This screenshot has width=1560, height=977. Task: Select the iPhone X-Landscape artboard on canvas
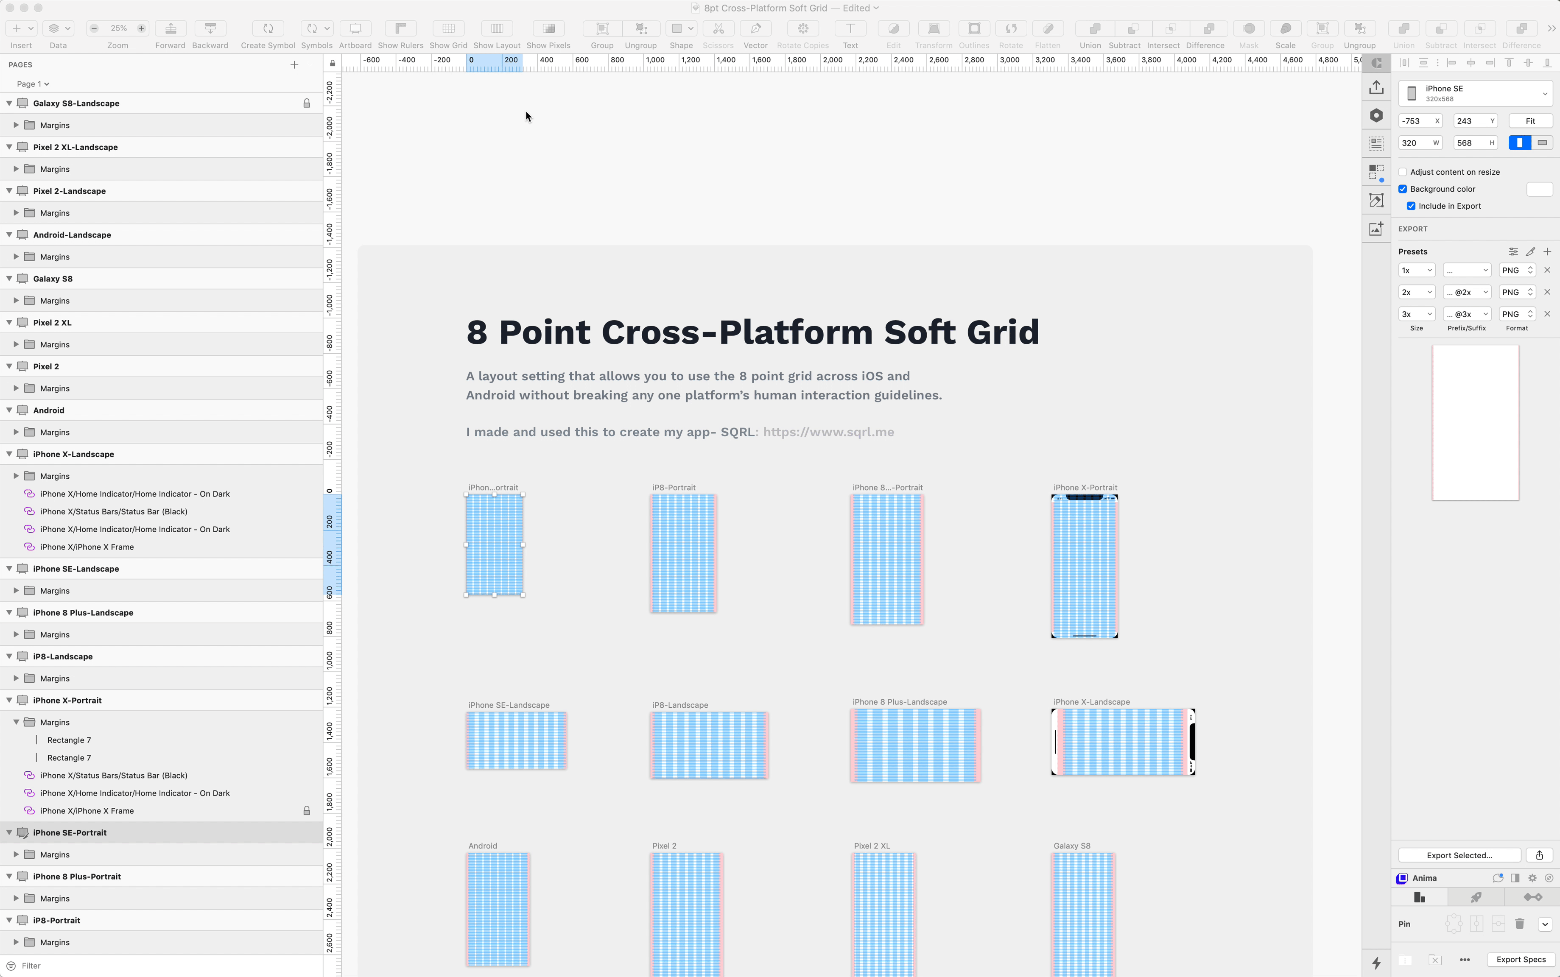tap(1123, 742)
